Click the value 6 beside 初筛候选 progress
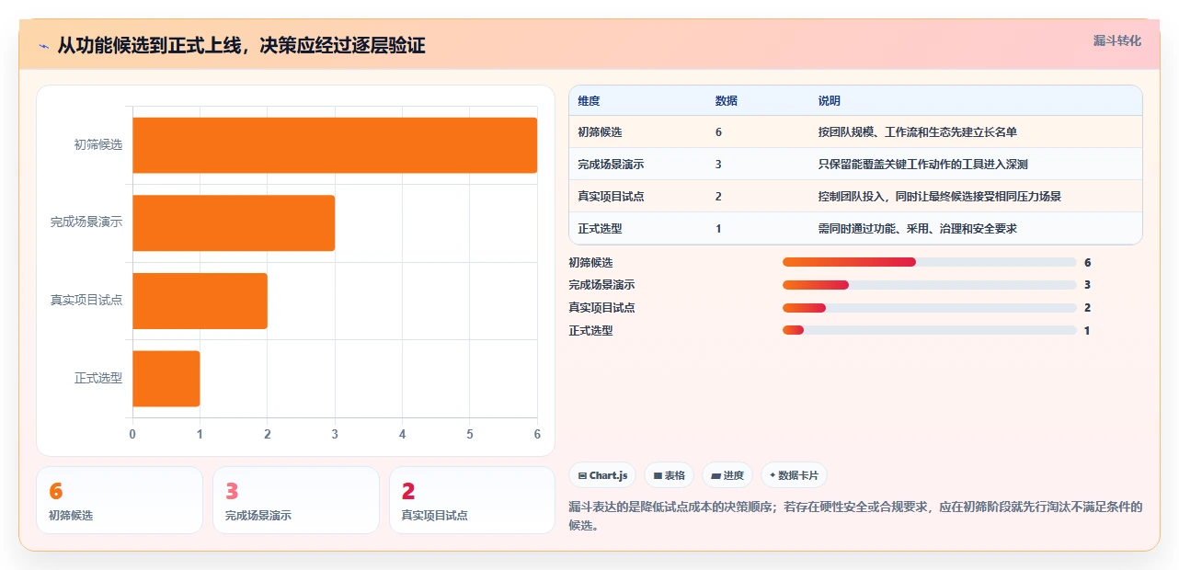Screen dimensions: 1179x570 (1087, 262)
